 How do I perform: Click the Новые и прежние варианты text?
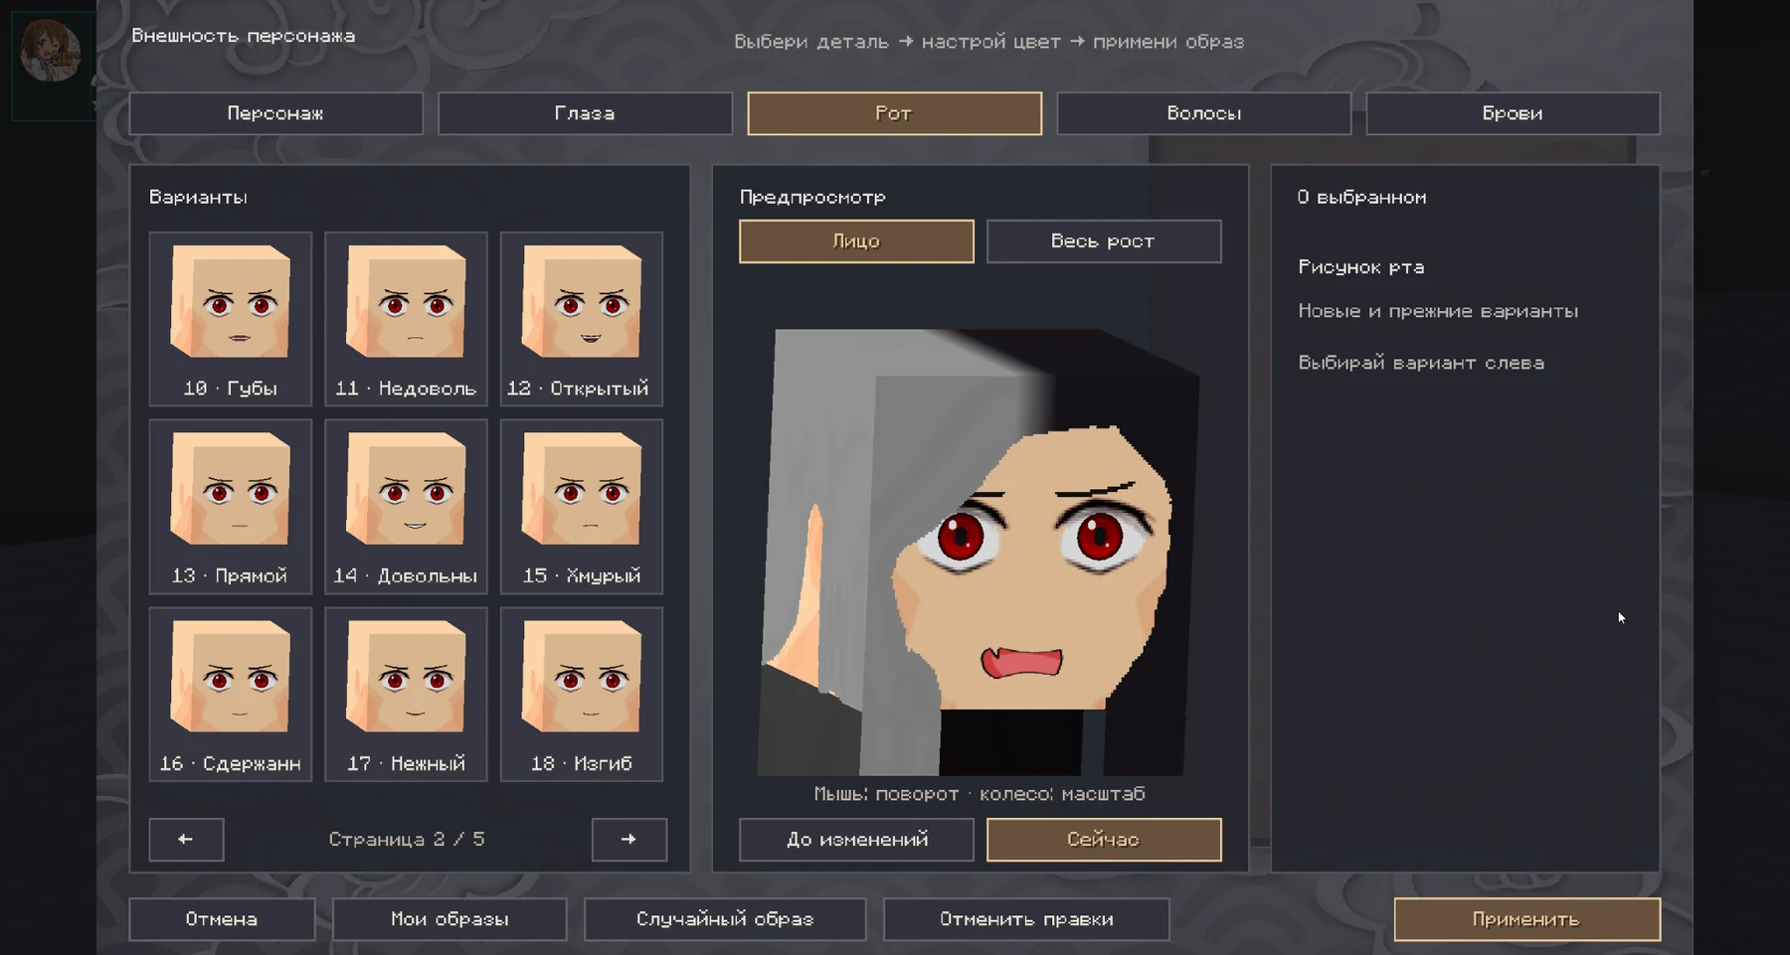[1438, 311]
